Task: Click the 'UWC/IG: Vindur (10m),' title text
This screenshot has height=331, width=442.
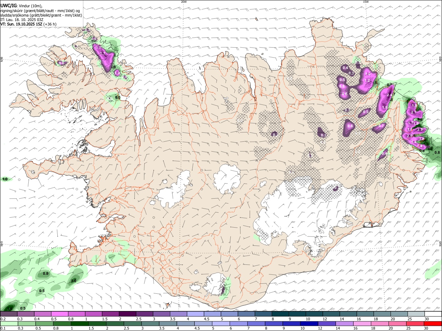Action: [x=22, y=6]
